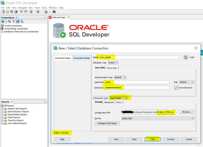Open the Role dropdown
This screenshot has width=203, height=147.
click(x=187, y=82)
